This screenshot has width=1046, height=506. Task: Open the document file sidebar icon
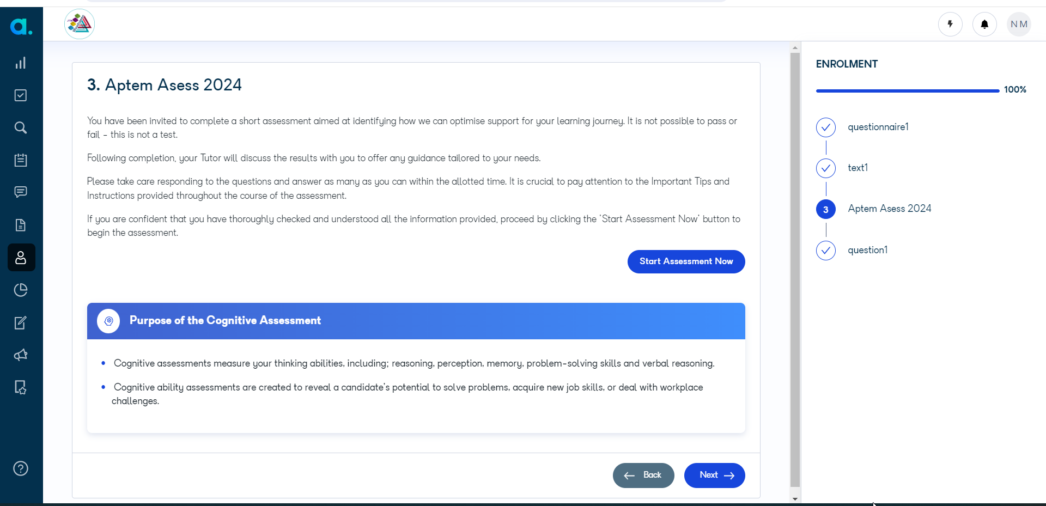click(x=21, y=225)
